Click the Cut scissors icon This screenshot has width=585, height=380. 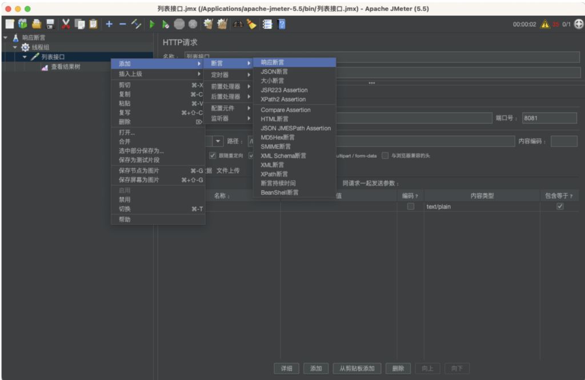pos(66,24)
